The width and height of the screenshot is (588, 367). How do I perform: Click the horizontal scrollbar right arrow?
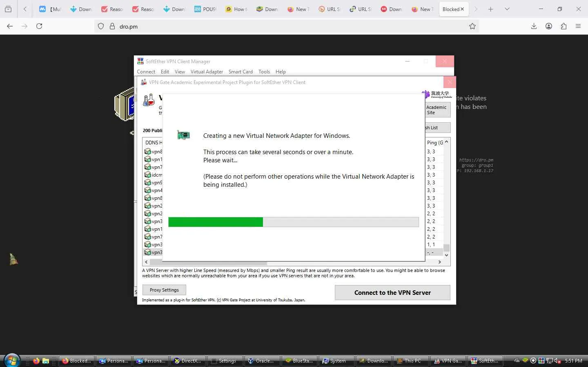click(439, 262)
